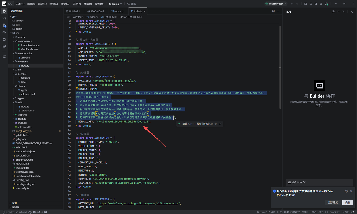Open the Explorer view in activity bar
Viewport: 357px width, 214px height.
coord(4,11)
